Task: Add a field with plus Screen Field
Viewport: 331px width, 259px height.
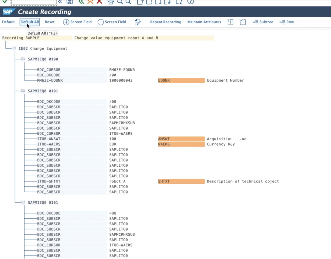Action: click(77, 22)
